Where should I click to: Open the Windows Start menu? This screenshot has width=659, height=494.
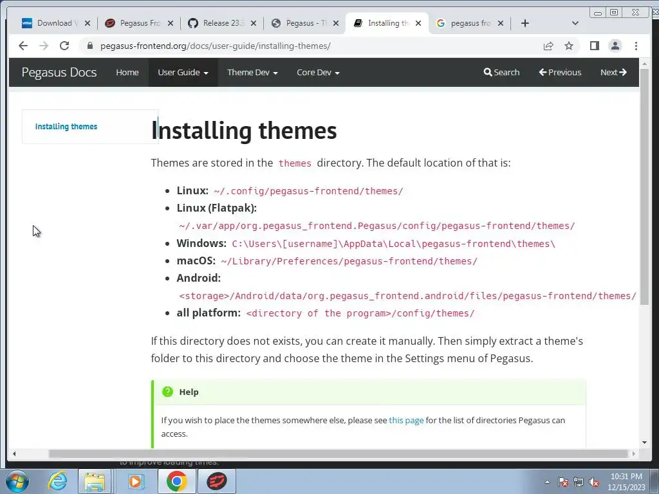click(17, 481)
